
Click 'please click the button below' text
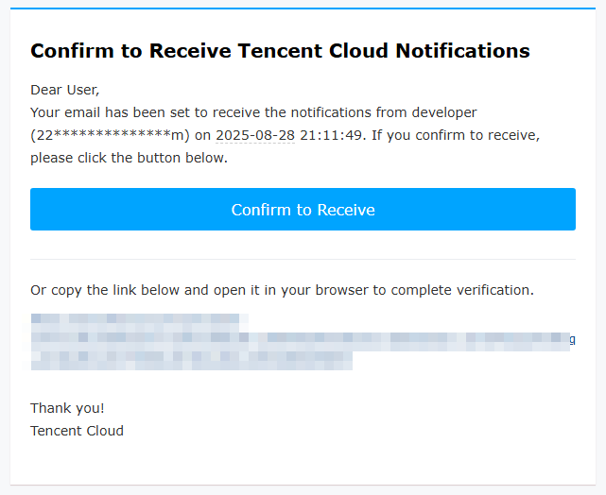[129, 158]
